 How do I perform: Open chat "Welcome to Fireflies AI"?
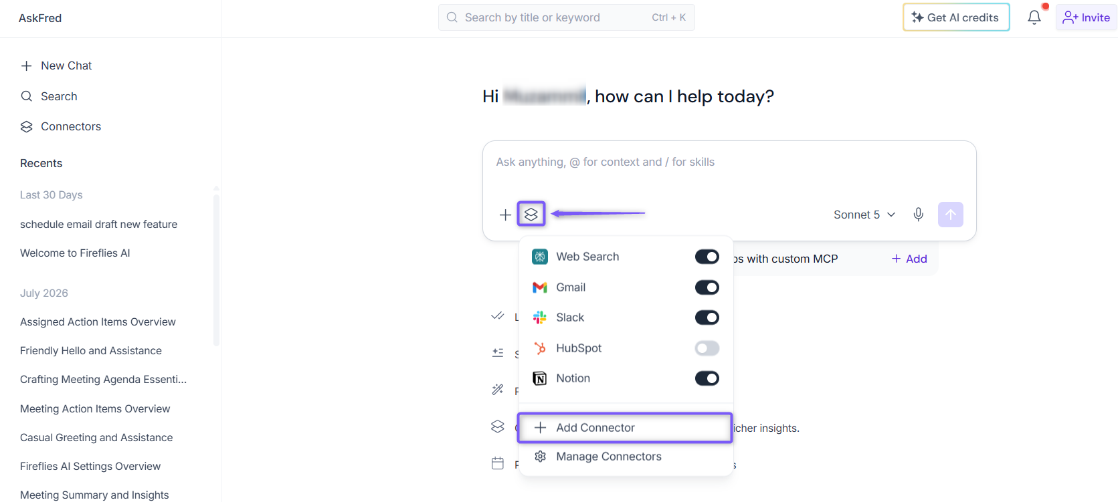[75, 253]
